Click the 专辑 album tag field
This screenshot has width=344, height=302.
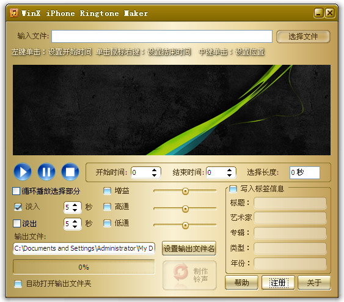point(290,233)
